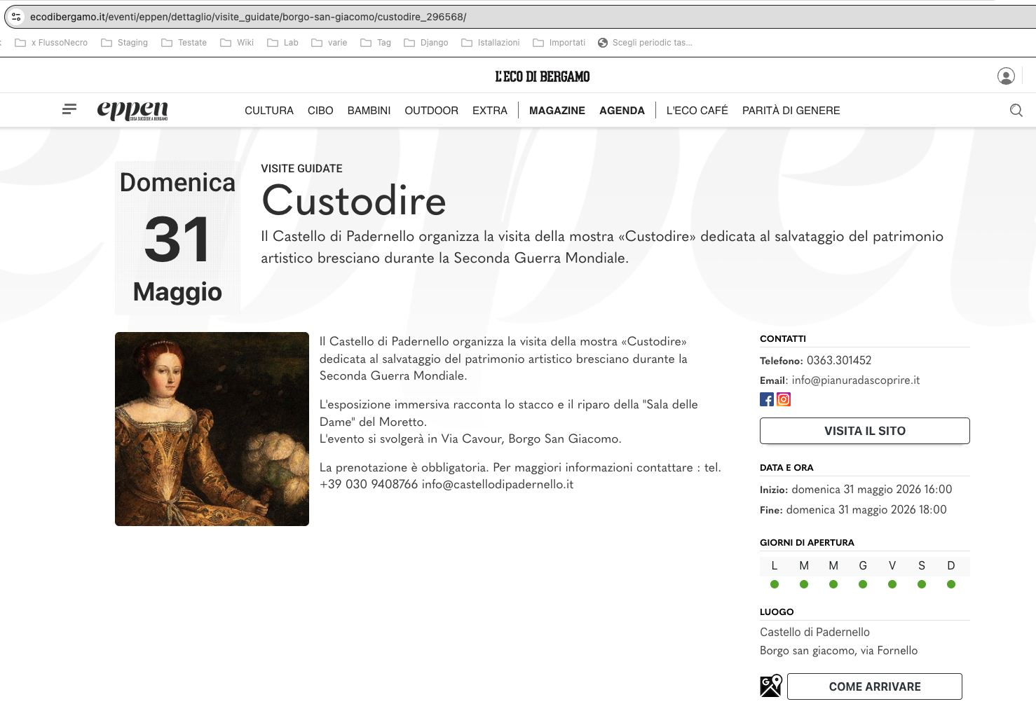Click the L'Eco di Bergamo header logo
Viewport: 1036px width, 704px height.
(543, 76)
